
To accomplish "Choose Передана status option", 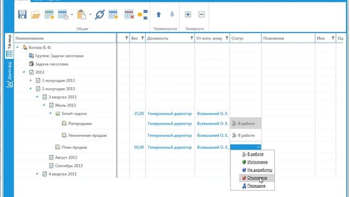I will 256,186.
